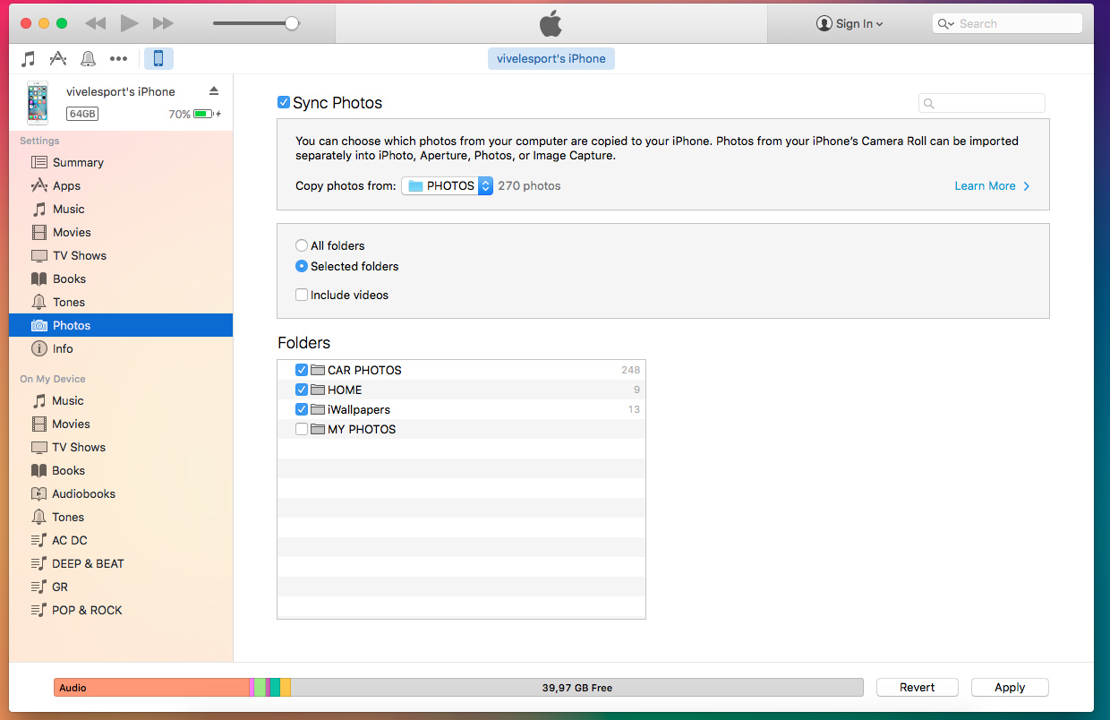Image resolution: width=1110 pixels, height=720 pixels.
Task: Click the photos panel search field
Action: pyautogui.click(x=981, y=103)
